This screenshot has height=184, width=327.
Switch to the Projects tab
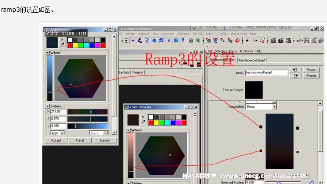(138, 72)
